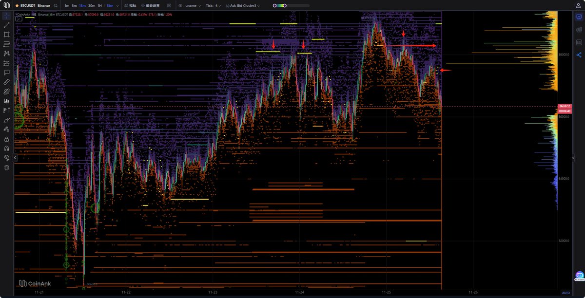The image size is (585, 298).
Task: Open the BTCUSDT Binance symbol selector
Action: (x=36, y=5)
